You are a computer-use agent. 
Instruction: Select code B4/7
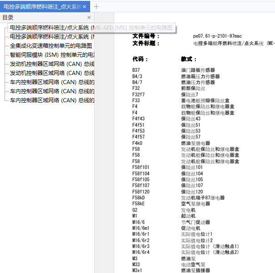click(x=137, y=82)
